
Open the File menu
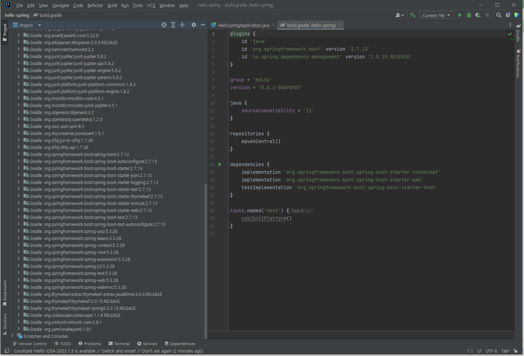[20, 5]
